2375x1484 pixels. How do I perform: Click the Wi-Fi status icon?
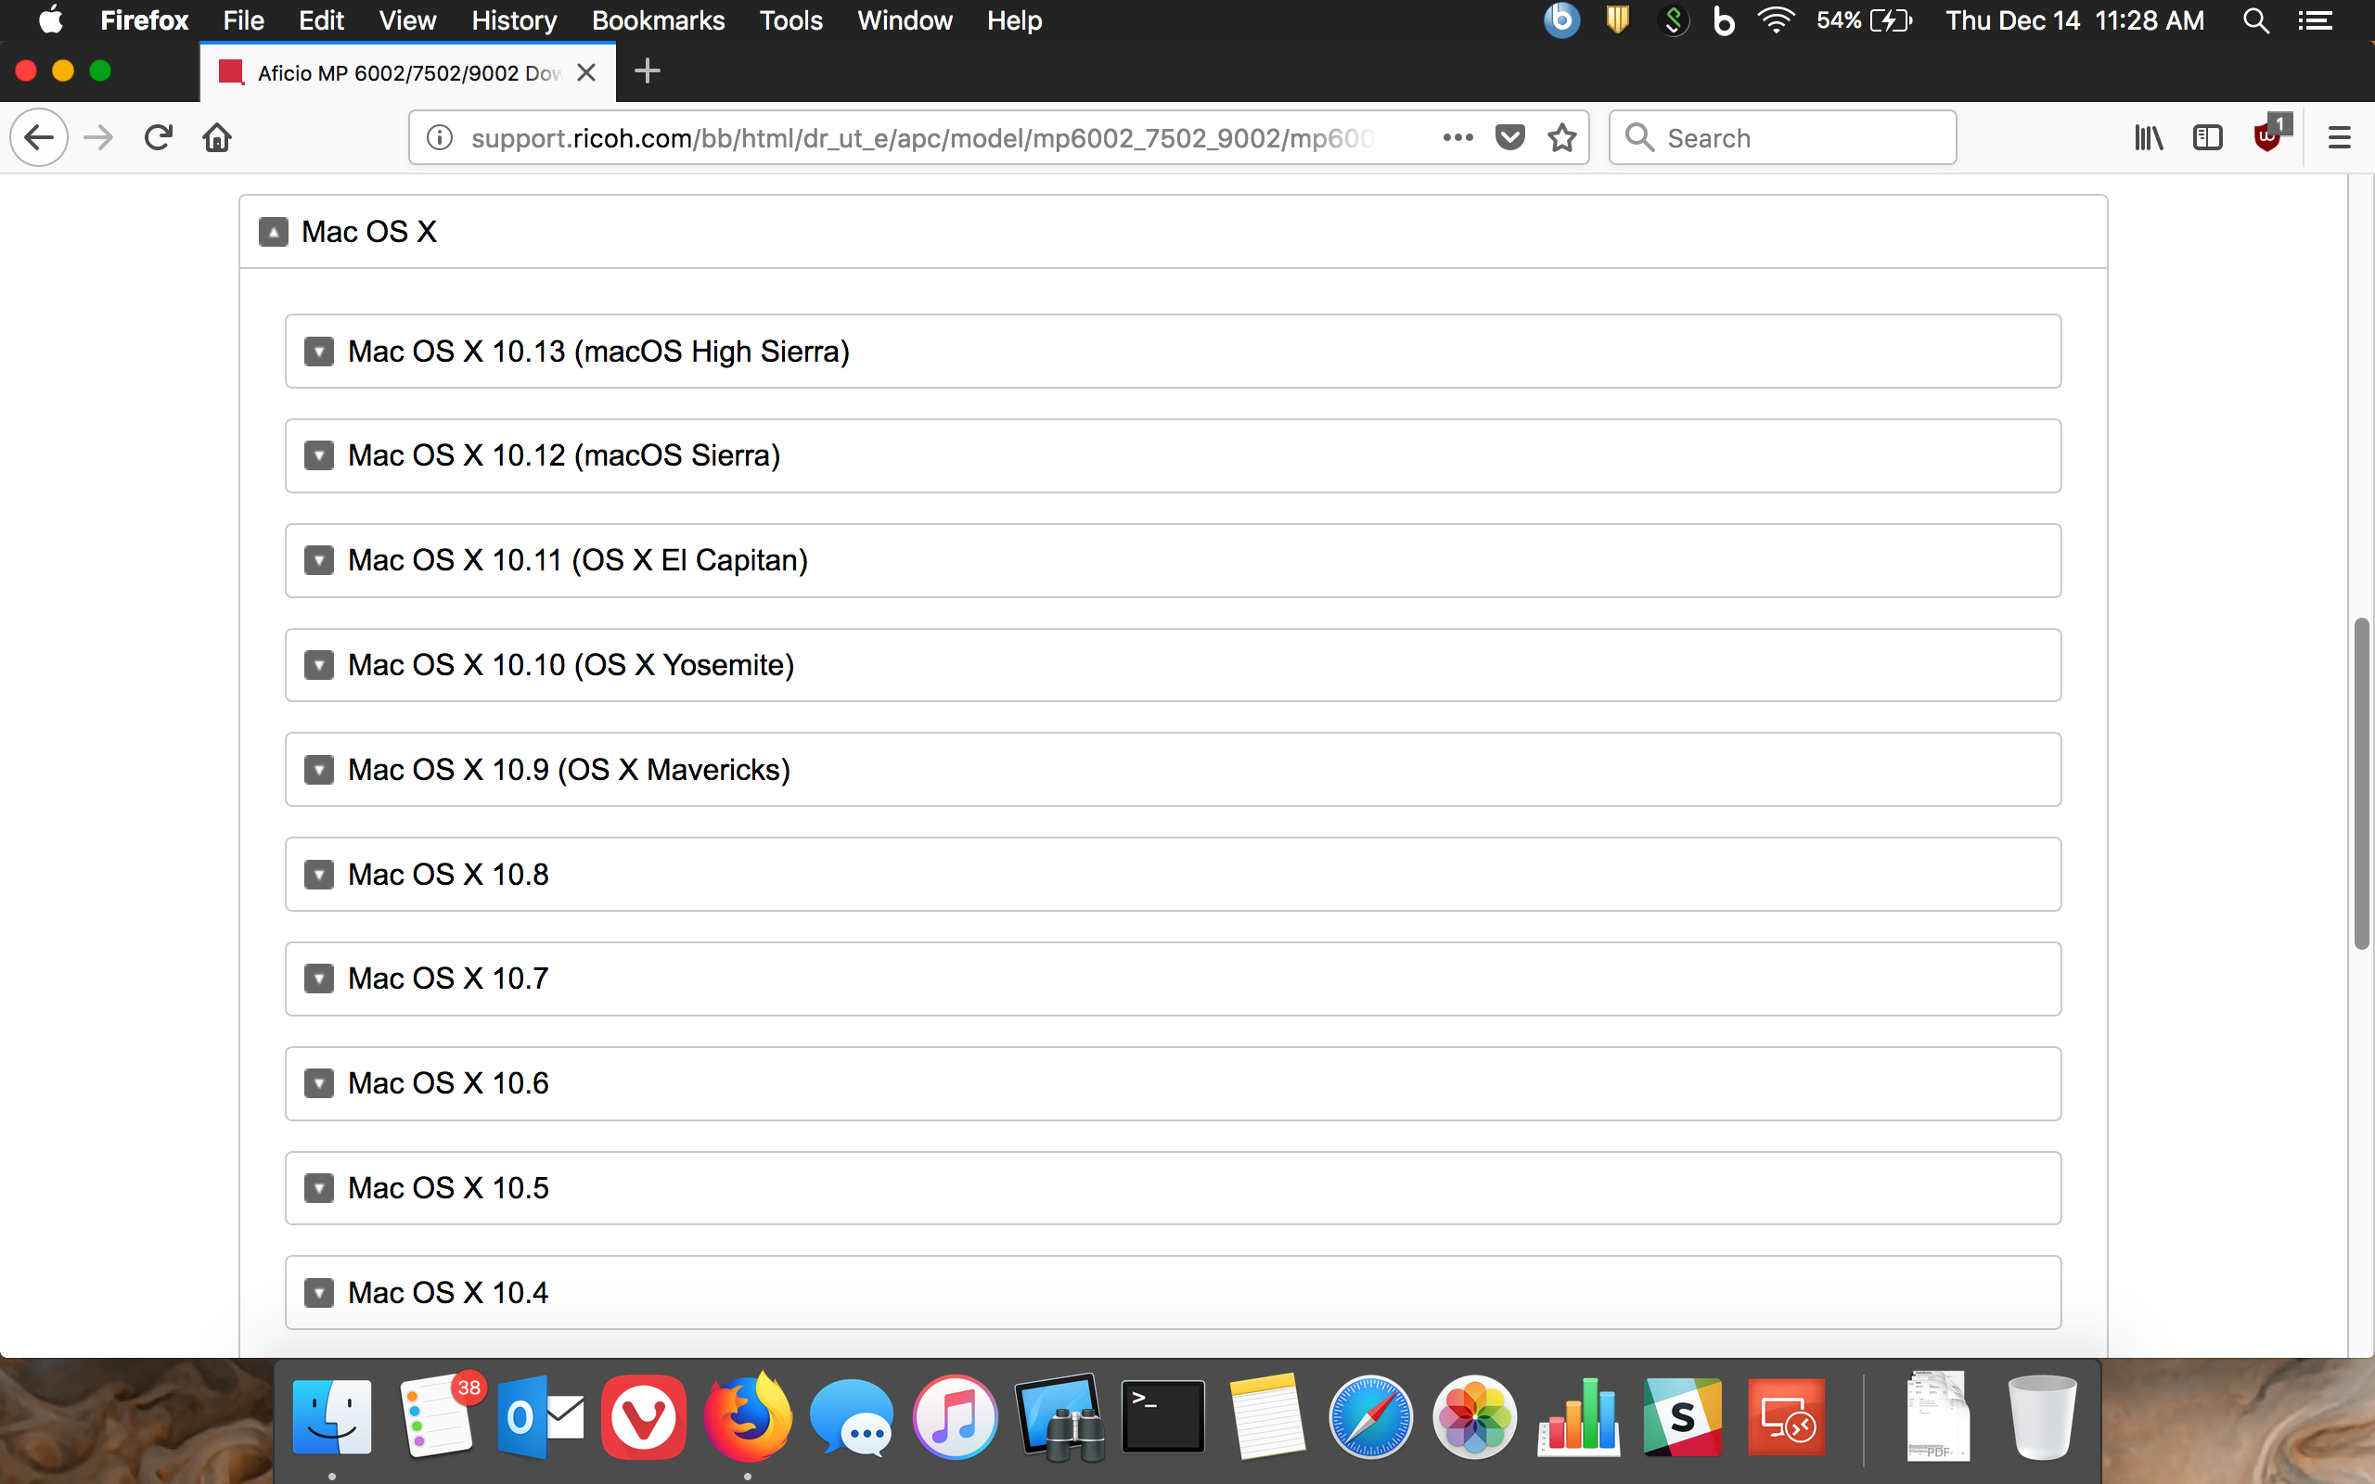pyautogui.click(x=1776, y=20)
